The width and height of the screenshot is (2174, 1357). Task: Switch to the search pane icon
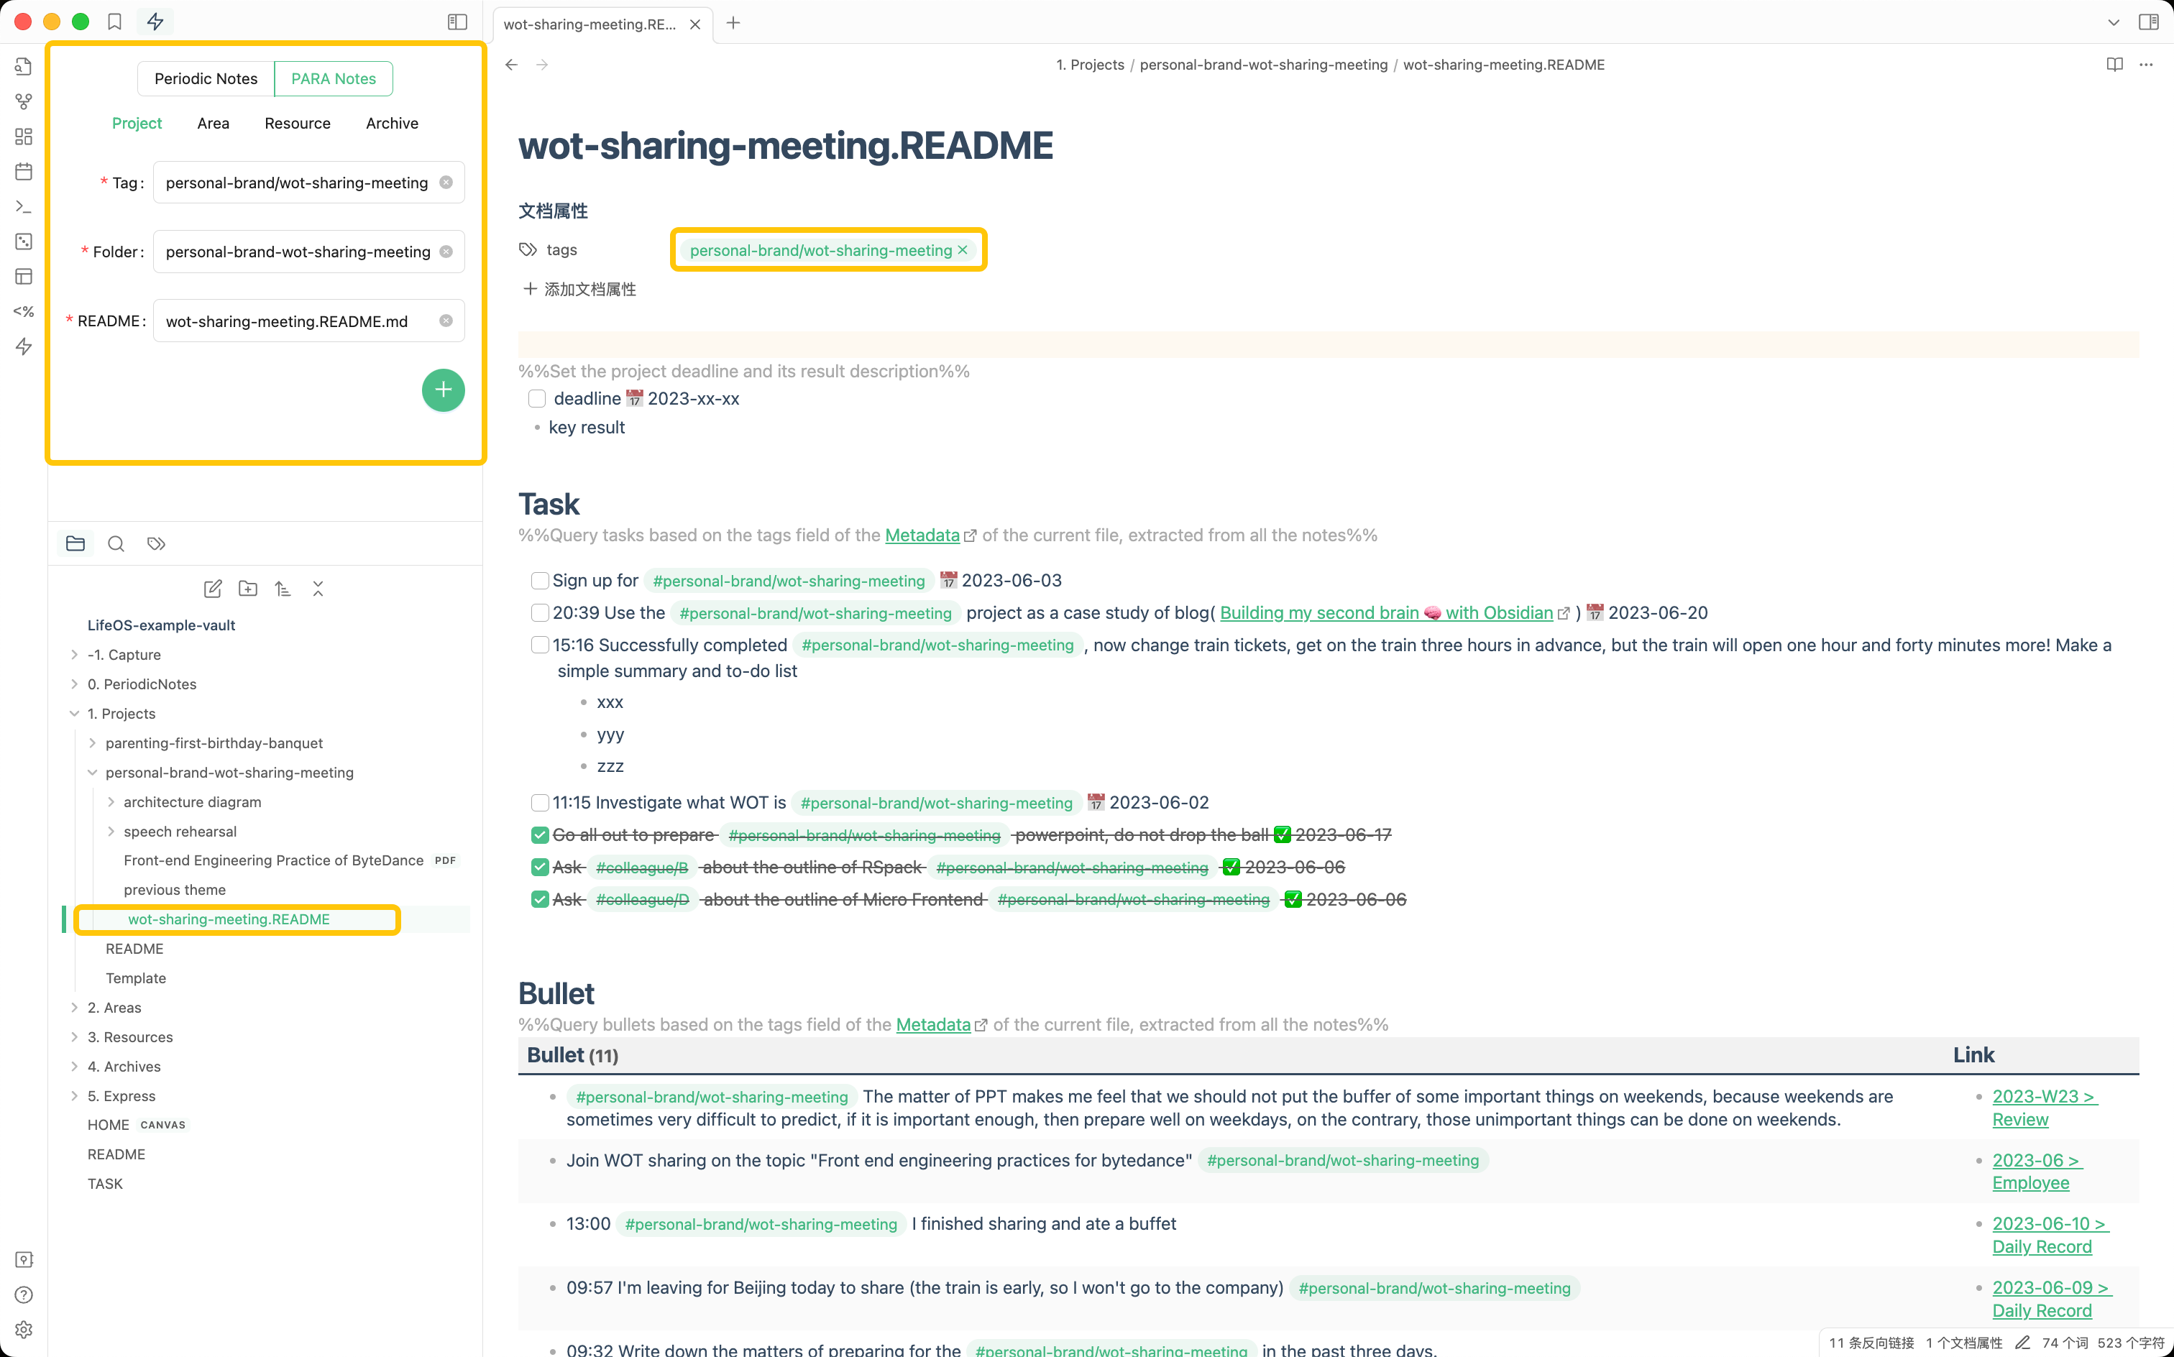tap(116, 544)
